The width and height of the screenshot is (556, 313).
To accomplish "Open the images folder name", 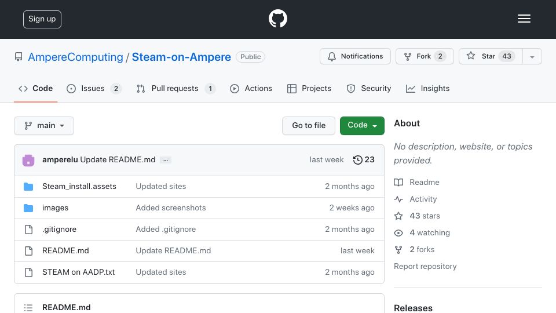I will coord(56,208).
